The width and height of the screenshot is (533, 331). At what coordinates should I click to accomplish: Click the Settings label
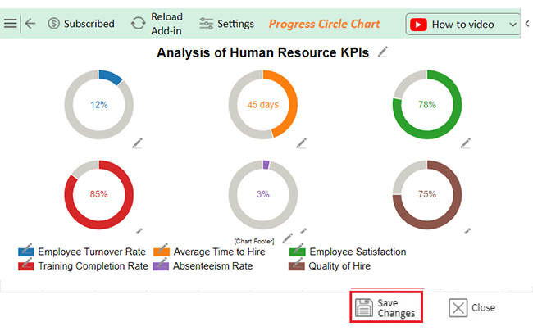(235, 24)
